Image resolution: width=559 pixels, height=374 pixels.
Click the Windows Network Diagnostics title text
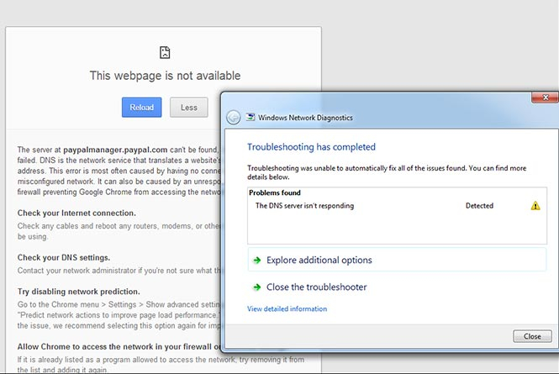point(305,118)
